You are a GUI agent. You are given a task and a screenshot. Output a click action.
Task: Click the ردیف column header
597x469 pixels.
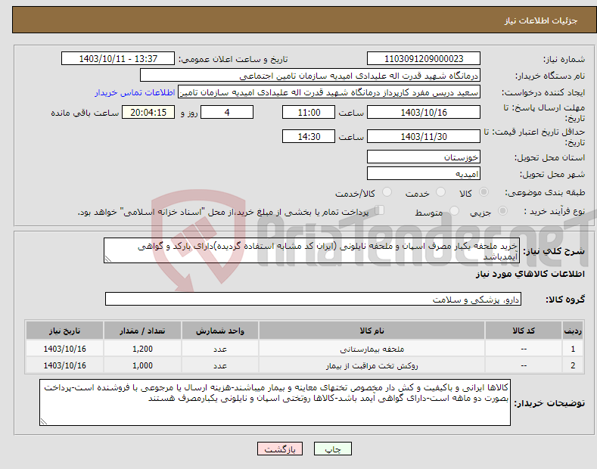click(x=573, y=331)
